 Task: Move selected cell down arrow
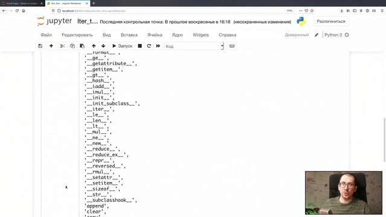[103, 46]
